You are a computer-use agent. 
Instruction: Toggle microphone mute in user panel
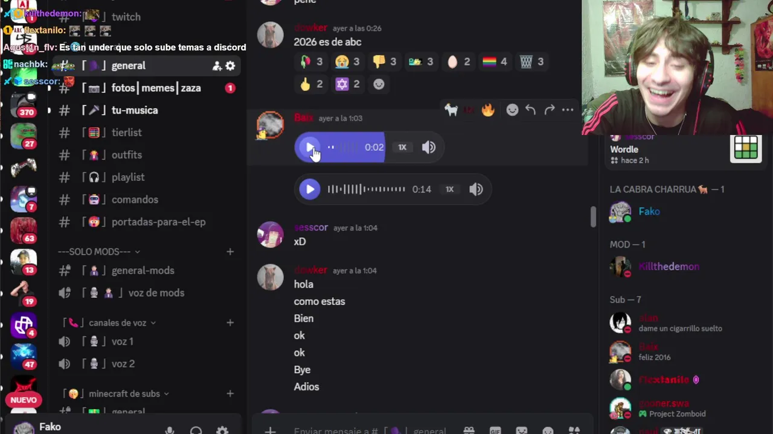coord(170,429)
